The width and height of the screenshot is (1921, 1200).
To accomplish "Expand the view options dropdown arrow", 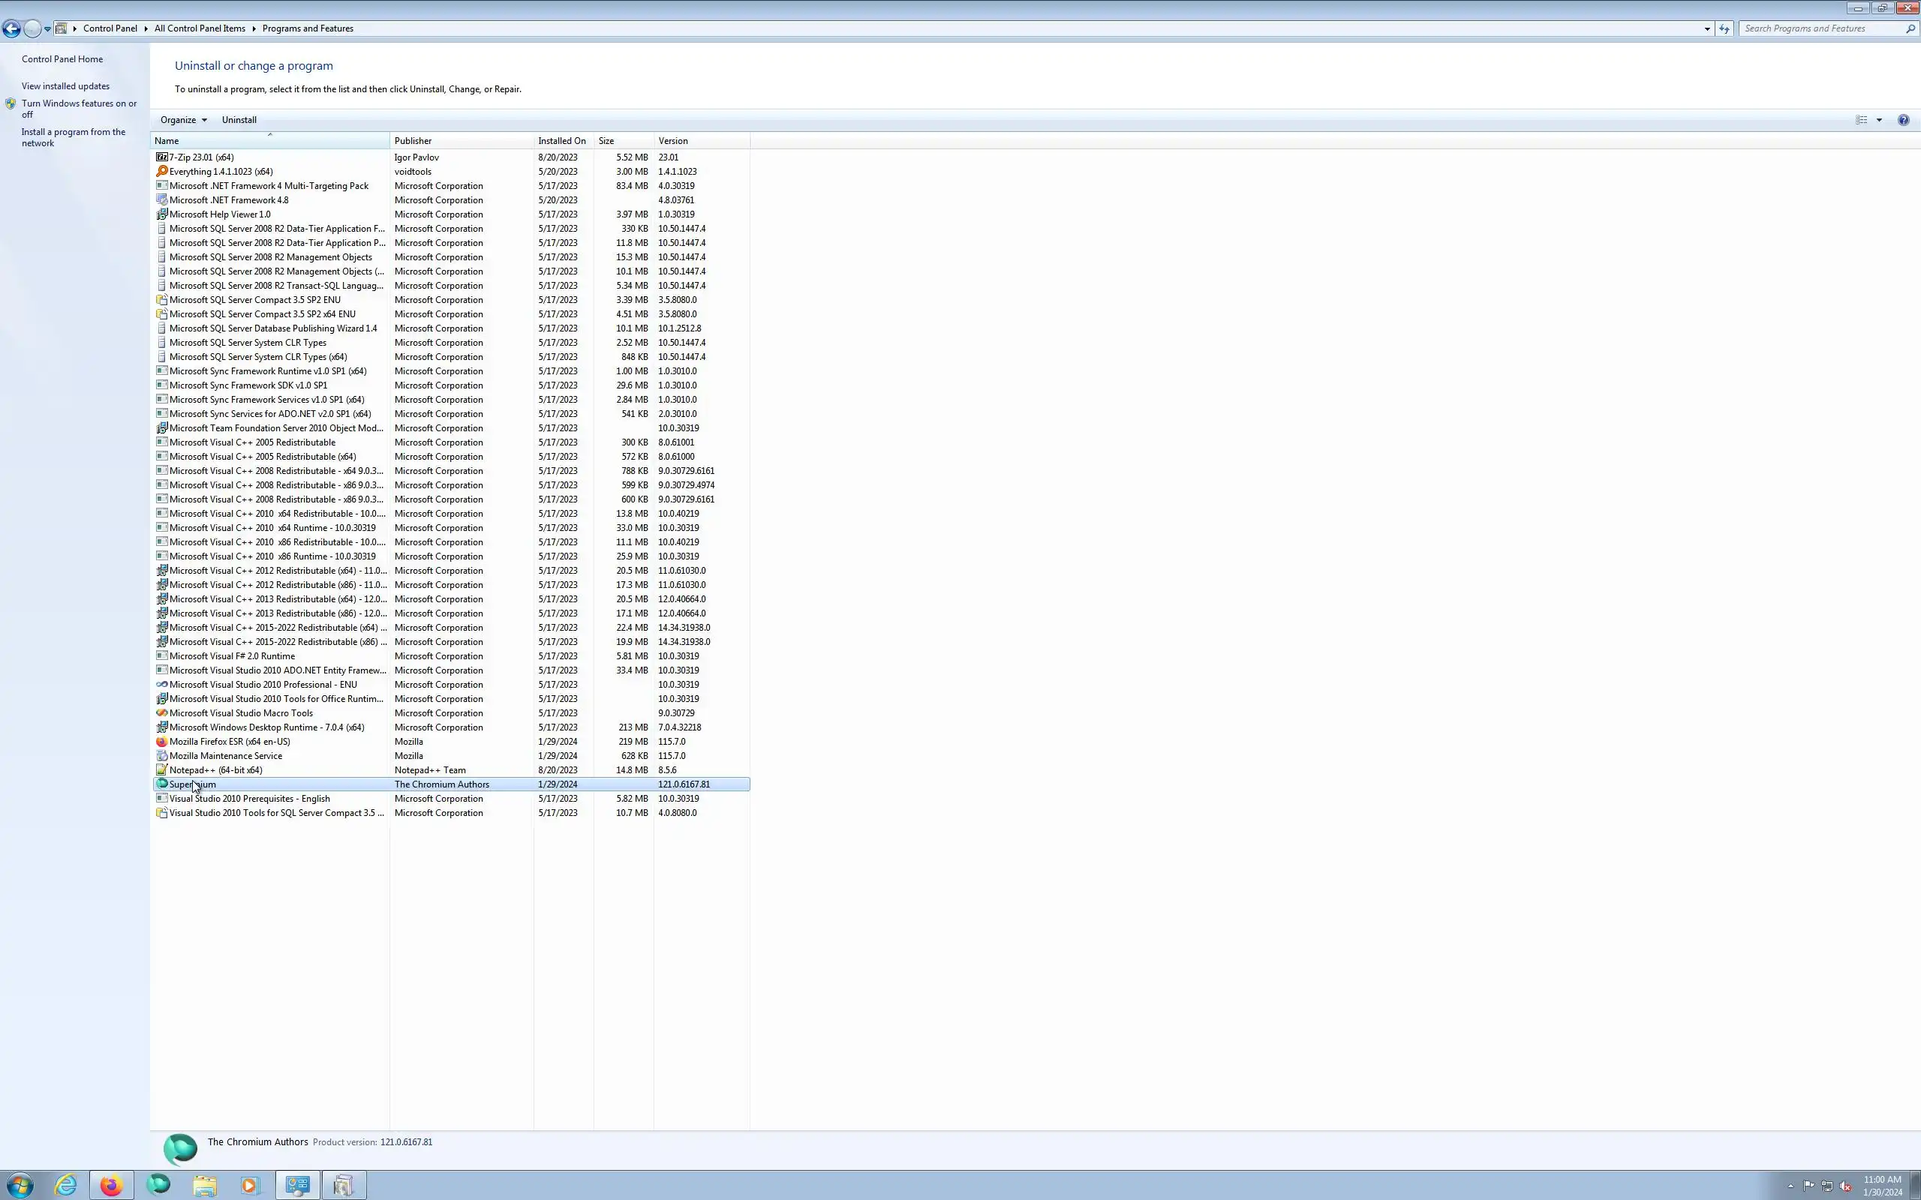I will (1879, 120).
